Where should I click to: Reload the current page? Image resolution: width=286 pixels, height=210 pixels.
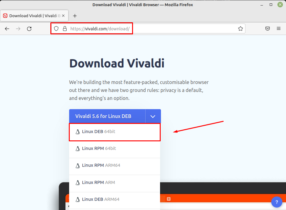29,29
